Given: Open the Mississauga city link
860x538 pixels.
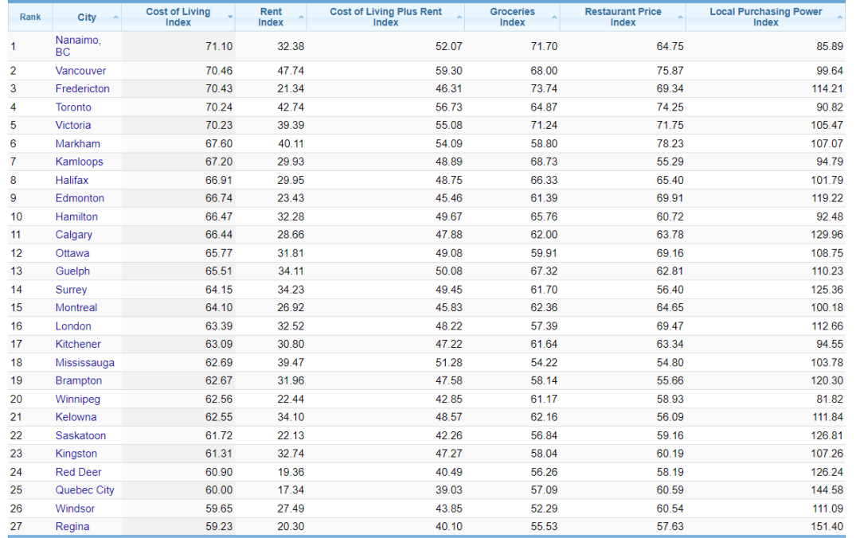Looking at the screenshot, I should coord(85,362).
